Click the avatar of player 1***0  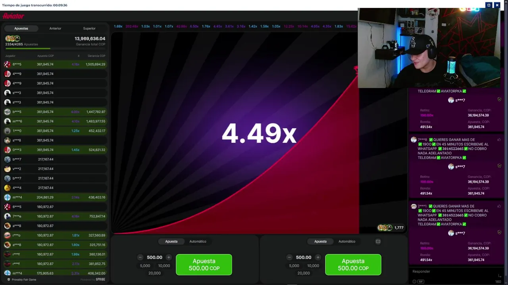click(7, 131)
